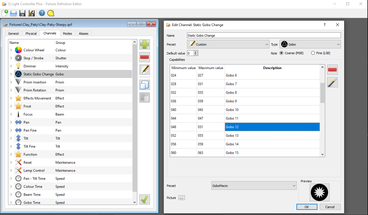The image size is (368, 215).
Task: Expand the Prism Rotation channel row
Action: click(11, 90)
